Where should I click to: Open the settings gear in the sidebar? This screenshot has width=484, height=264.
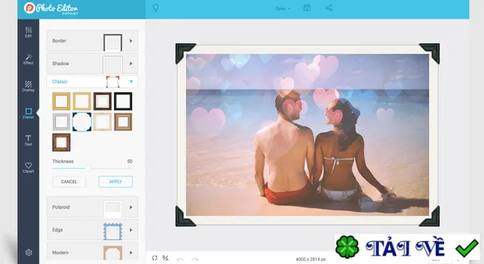(x=29, y=253)
